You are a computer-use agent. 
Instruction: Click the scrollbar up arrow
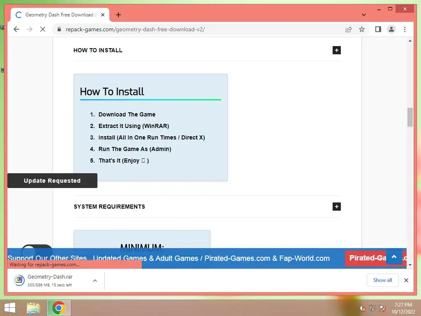point(410,41)
